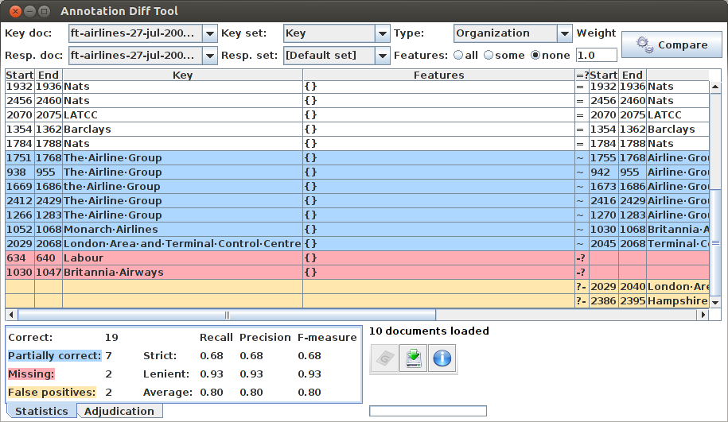728x422 pixels.
Task: Open the Key doc dropdown
Action: coord(210,33)
